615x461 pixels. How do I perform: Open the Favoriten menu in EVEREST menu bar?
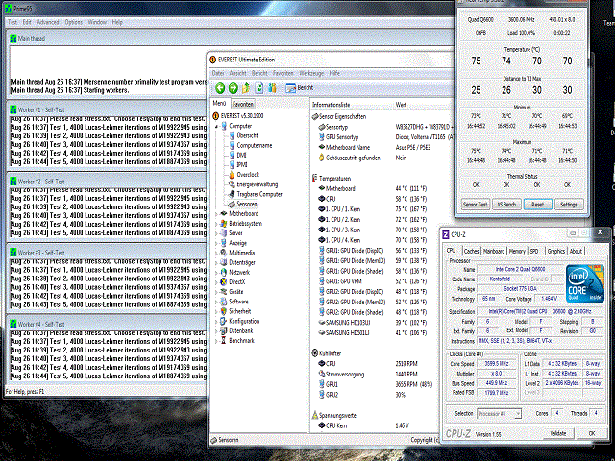(283, 73)
